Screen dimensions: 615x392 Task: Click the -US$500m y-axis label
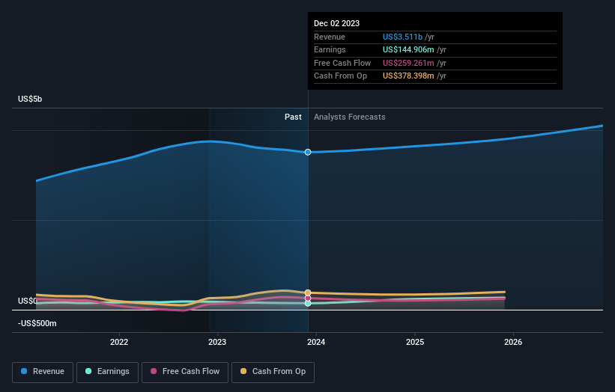click(x=37, y=323)
